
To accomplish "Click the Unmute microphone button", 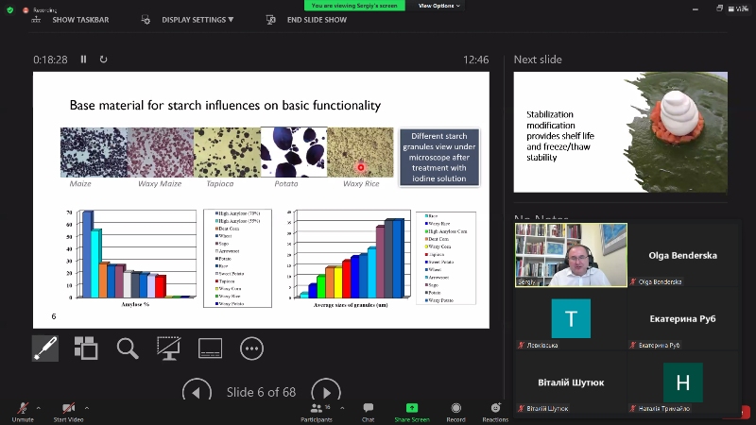I will pos(23,413).
